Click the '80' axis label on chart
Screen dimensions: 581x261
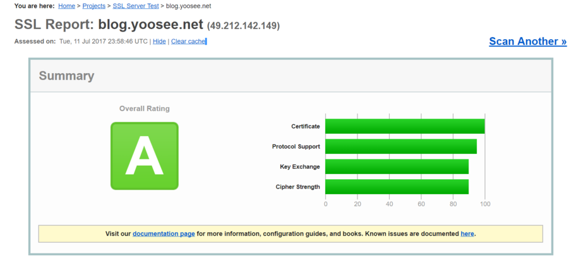click(453, 204)
